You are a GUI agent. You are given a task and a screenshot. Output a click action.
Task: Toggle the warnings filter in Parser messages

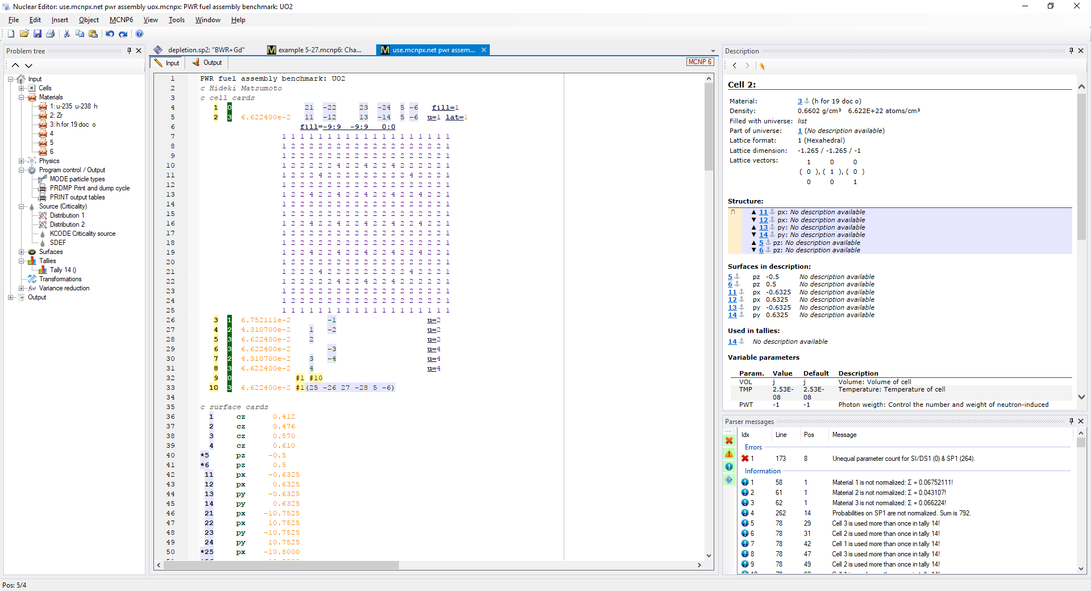(x=729, y=453)
